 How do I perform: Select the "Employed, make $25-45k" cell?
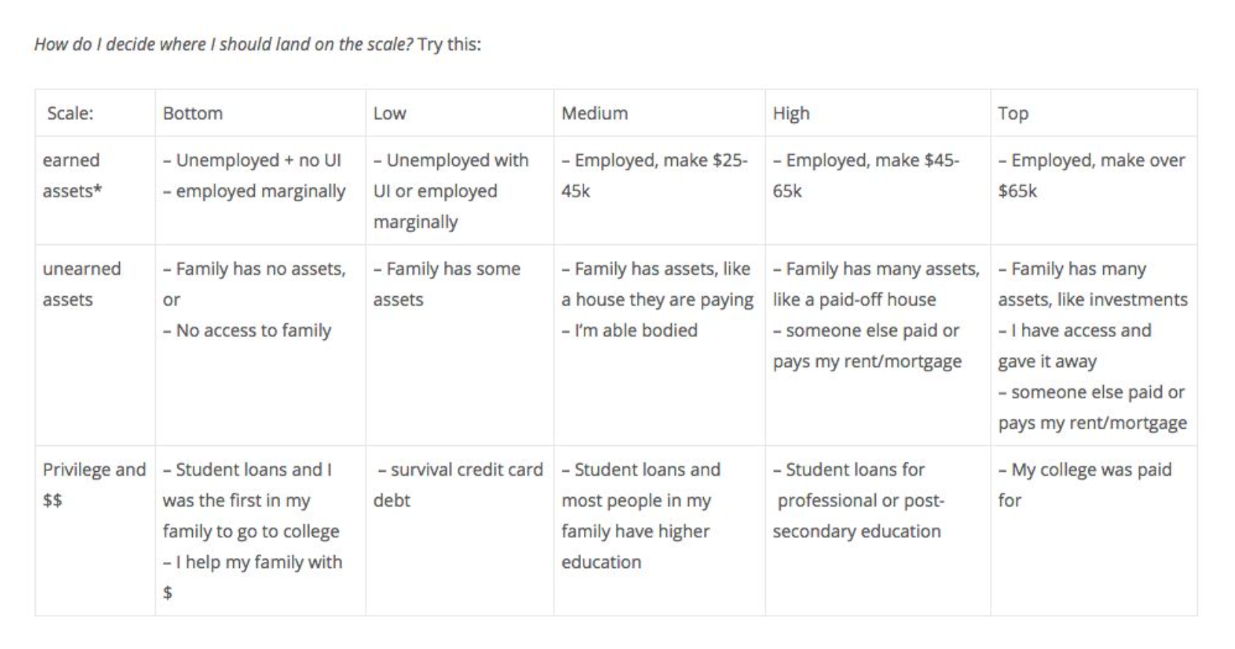[x=654, y=176]
